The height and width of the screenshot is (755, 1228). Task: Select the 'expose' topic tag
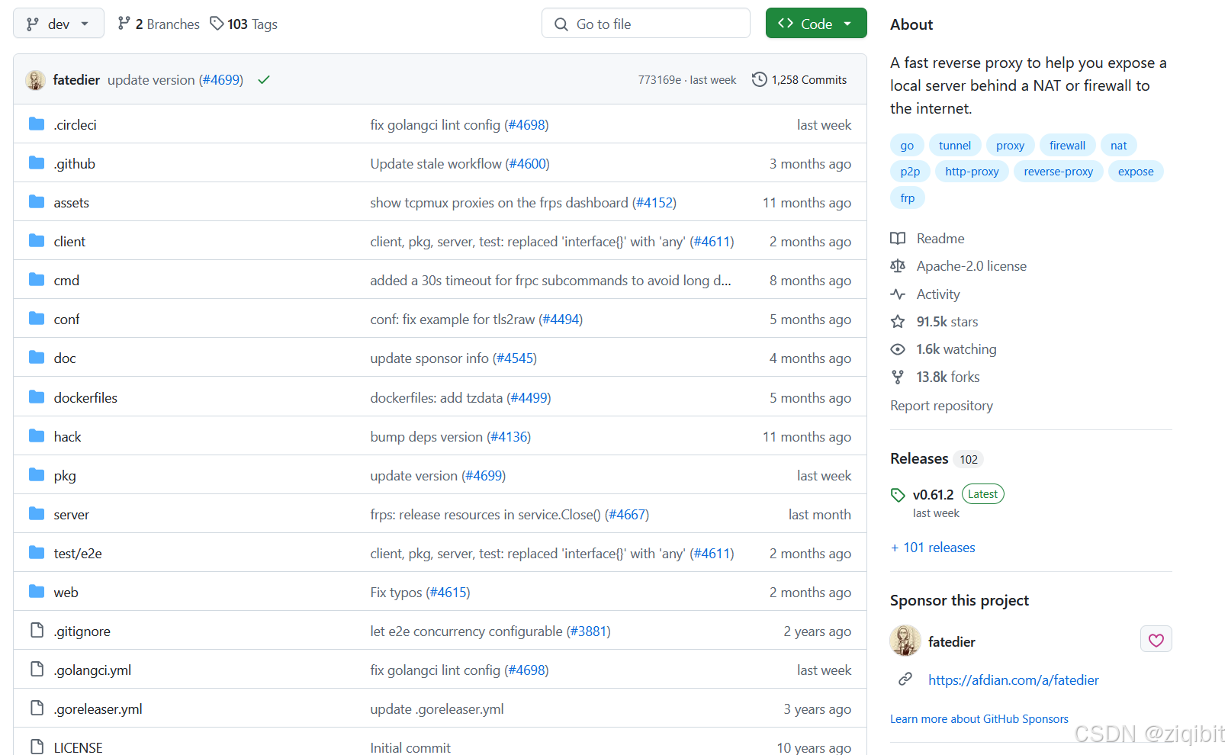click(x=1136, y=172)
